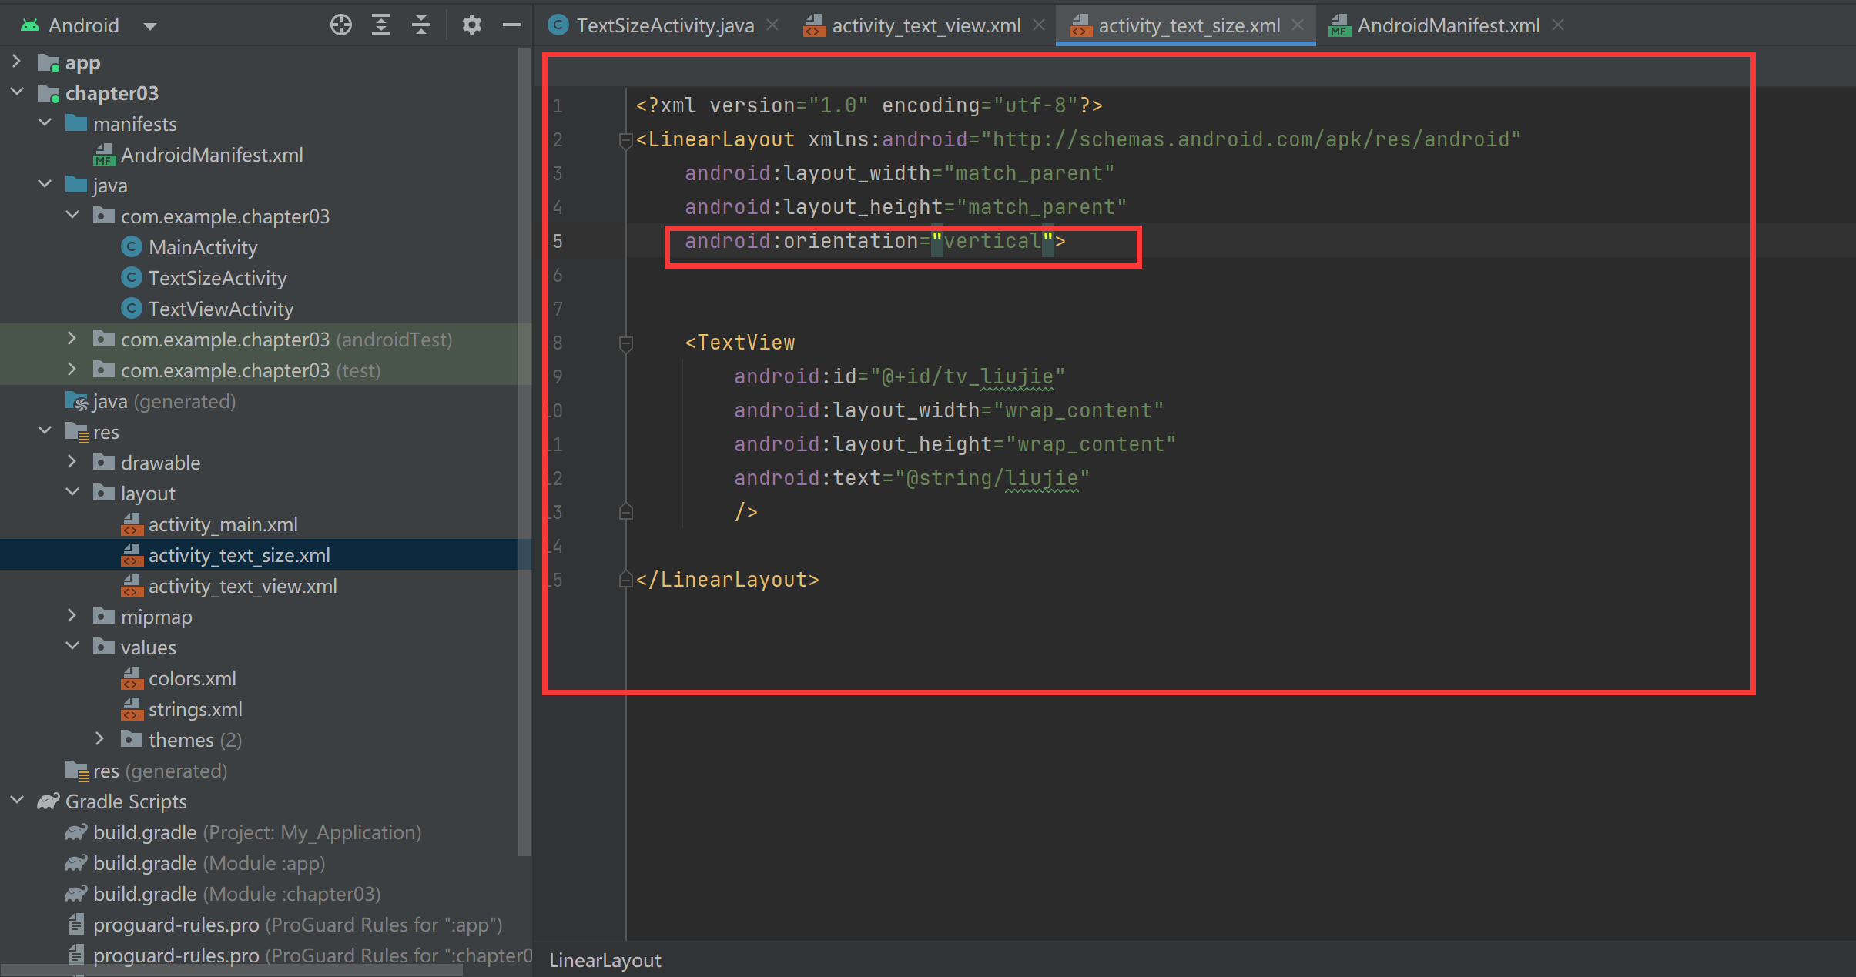Click the locate opened file target icon
Screen dimensions: 1856x977
[x=341, y=25]
